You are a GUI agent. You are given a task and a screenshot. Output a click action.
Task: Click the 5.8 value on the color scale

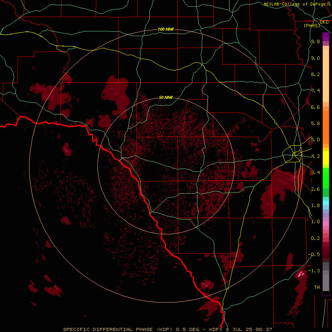click(x=315, y=124)
